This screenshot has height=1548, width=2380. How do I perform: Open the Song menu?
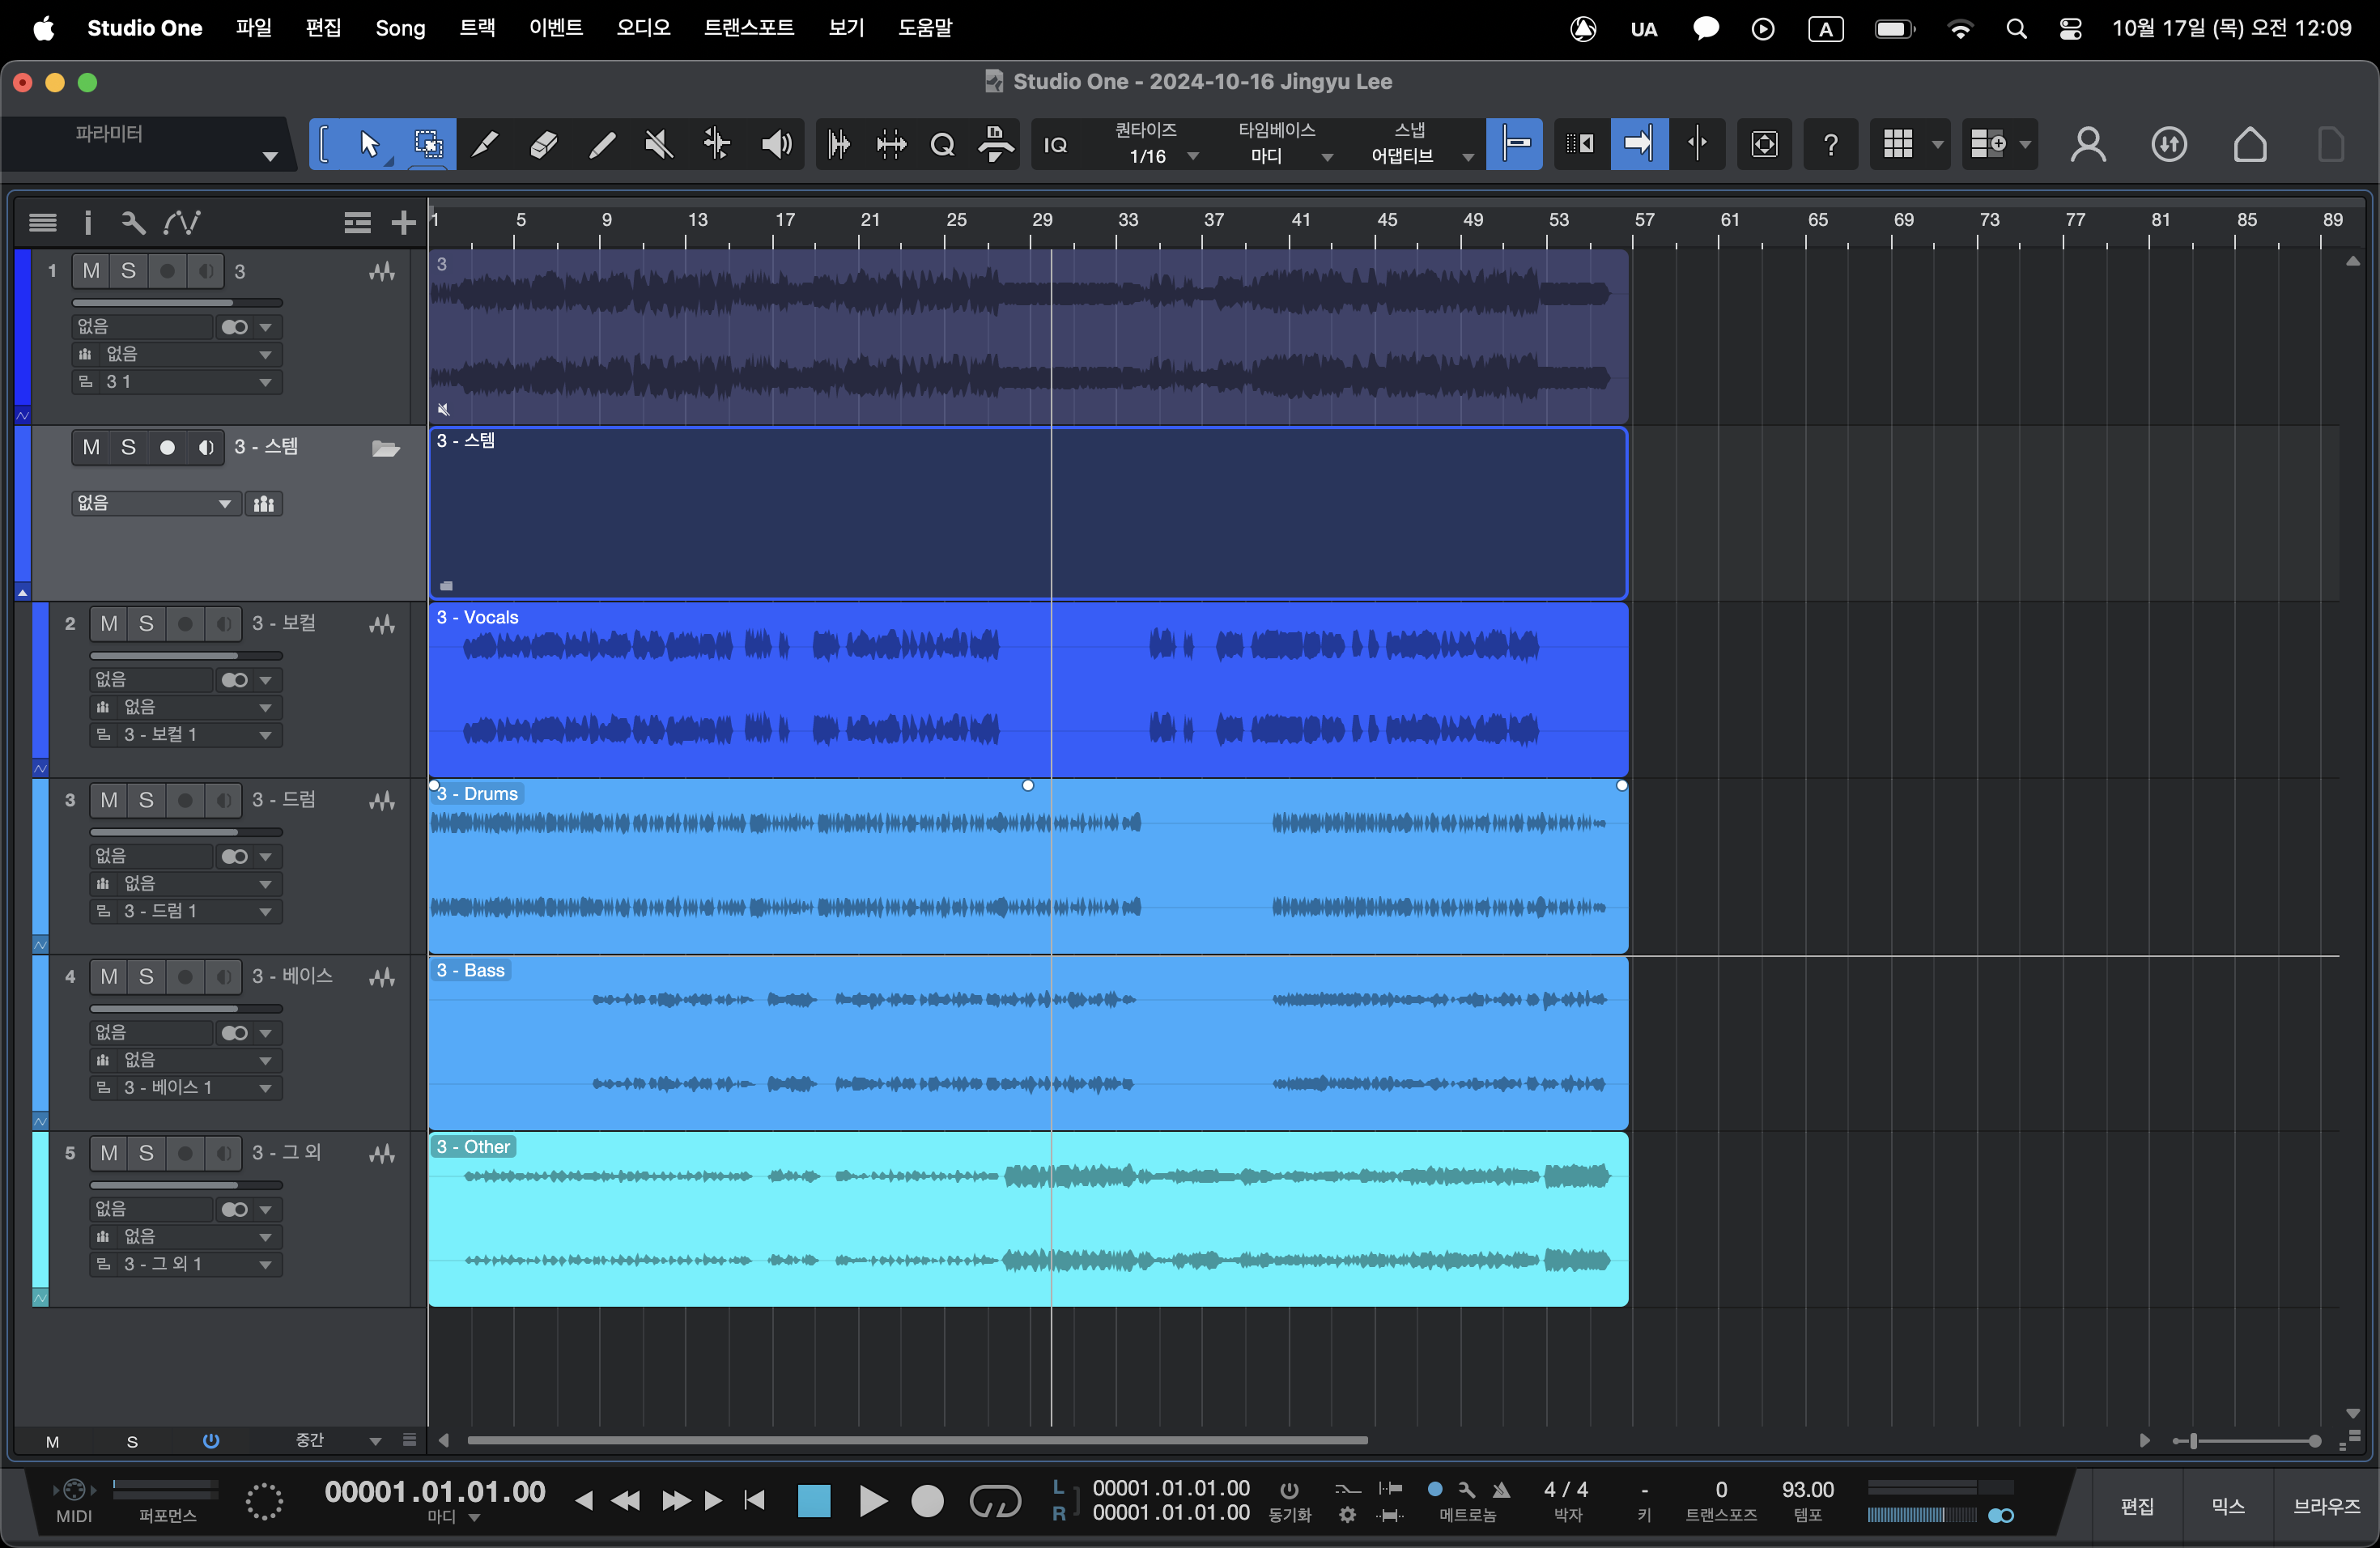pos(400,28)
